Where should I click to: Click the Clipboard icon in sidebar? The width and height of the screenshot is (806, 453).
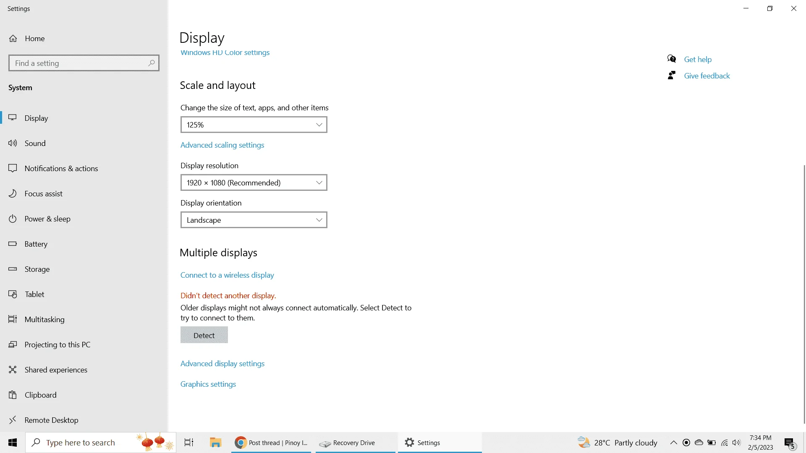[13, 395]
